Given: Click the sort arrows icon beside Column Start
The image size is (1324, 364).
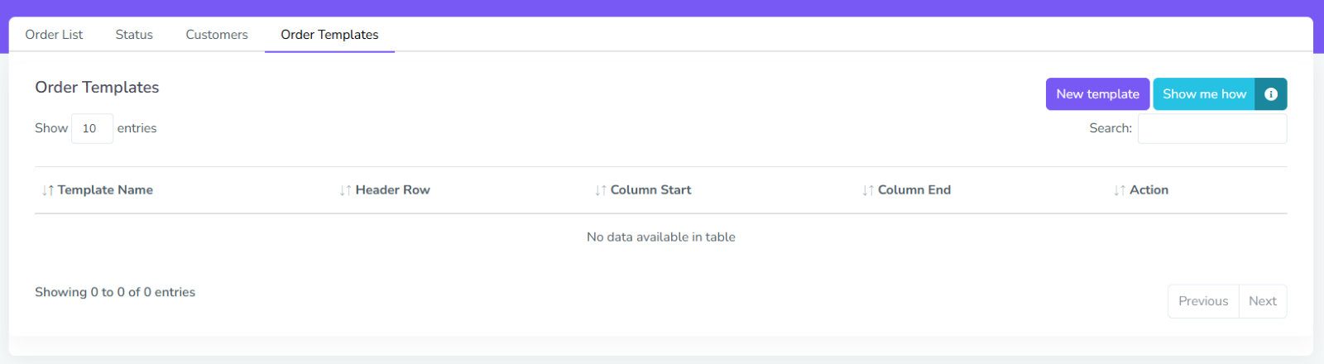Looking at the screenshot, I should 600,190.
